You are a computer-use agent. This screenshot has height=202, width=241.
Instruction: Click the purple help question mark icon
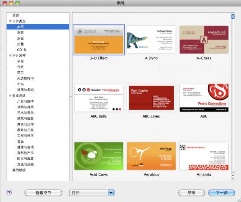9,193
